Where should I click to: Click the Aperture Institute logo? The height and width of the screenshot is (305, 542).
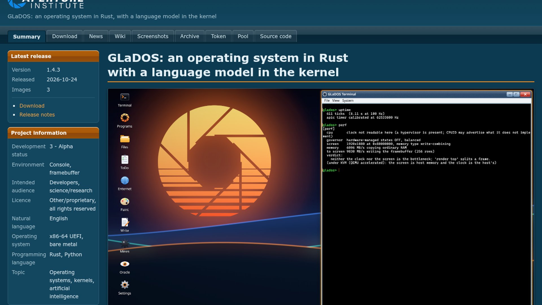point(46,4)
